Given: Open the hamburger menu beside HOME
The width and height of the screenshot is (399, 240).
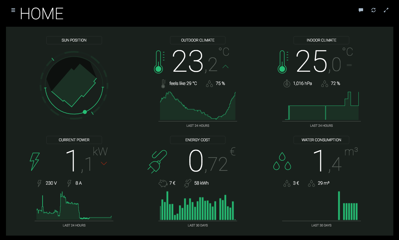Looking at the screenshot, I should pos(13,10).
